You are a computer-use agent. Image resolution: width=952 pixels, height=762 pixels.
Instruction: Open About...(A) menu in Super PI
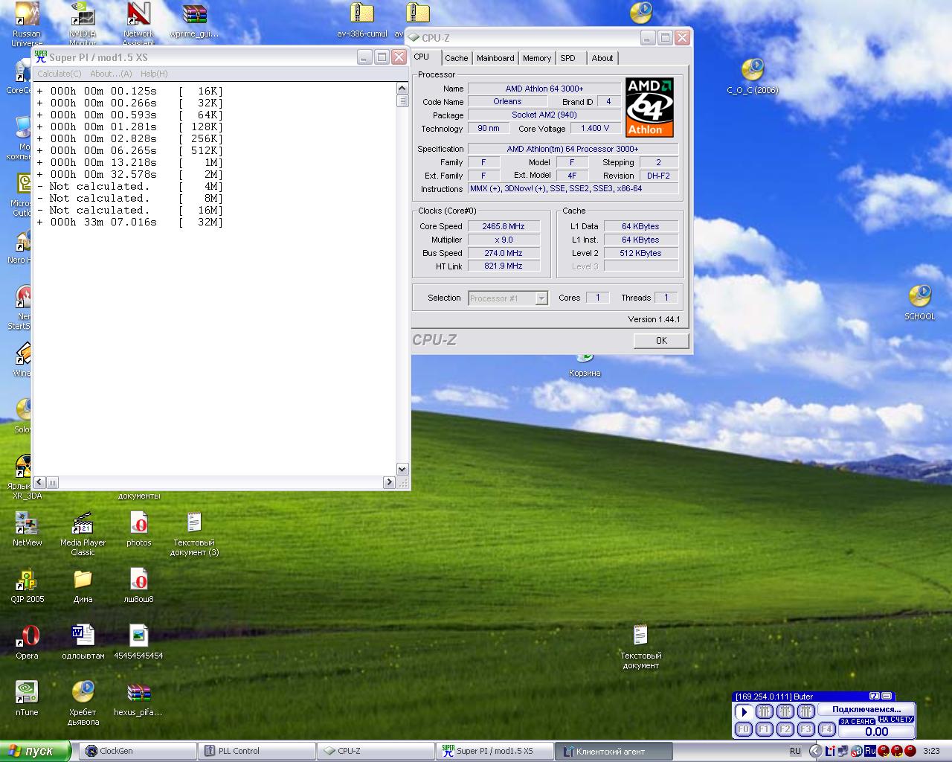[x=111, y=74]
